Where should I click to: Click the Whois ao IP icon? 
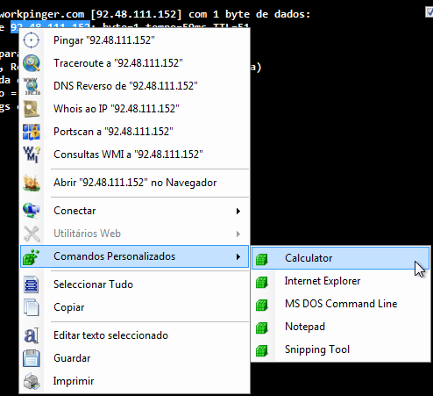tap(32, 109)
